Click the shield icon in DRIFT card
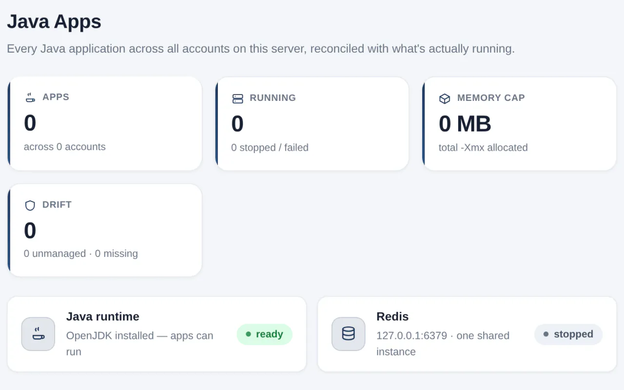 coord(30,205)
